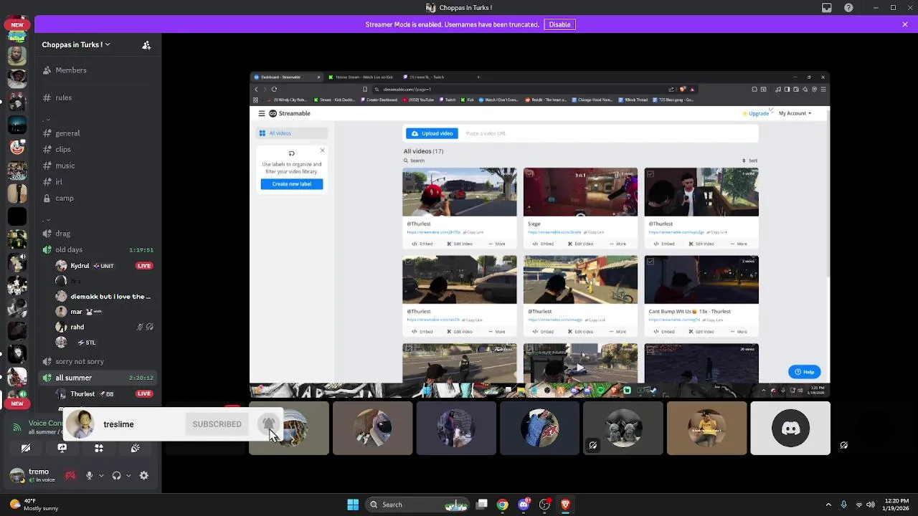Open the Streamable hamburger menu
918x516 pixels.
262,113
